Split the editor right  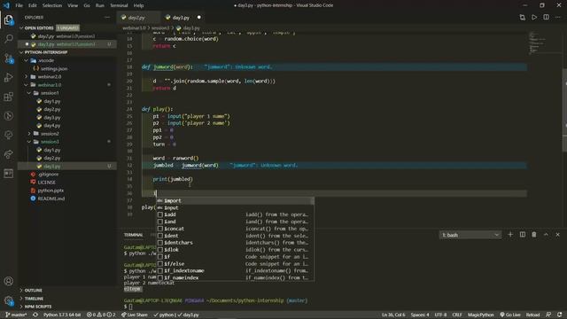pos(546,18)
